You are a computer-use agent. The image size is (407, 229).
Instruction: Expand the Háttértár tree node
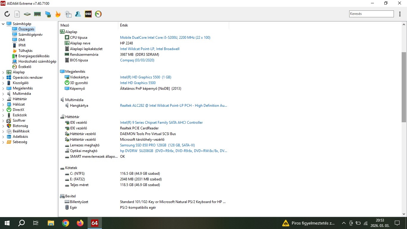(3, 99)
